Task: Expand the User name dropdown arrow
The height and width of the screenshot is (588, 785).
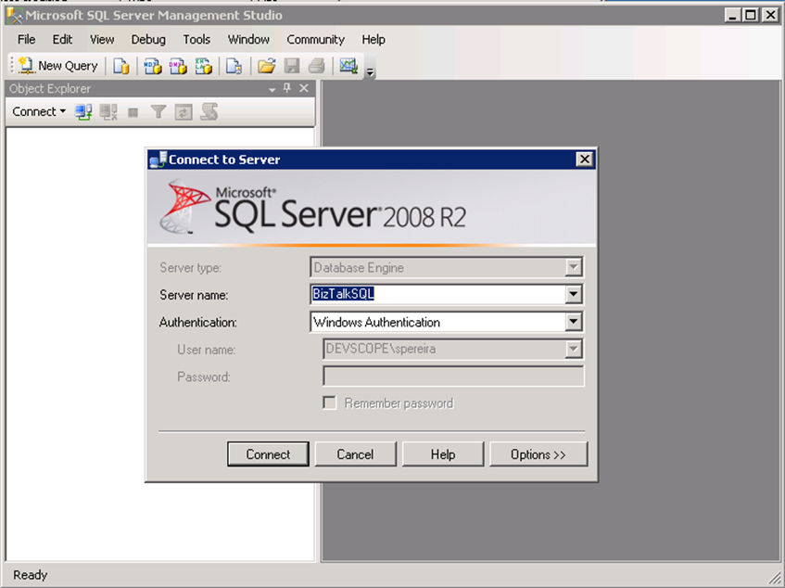Action: click(x=574, y=349)
